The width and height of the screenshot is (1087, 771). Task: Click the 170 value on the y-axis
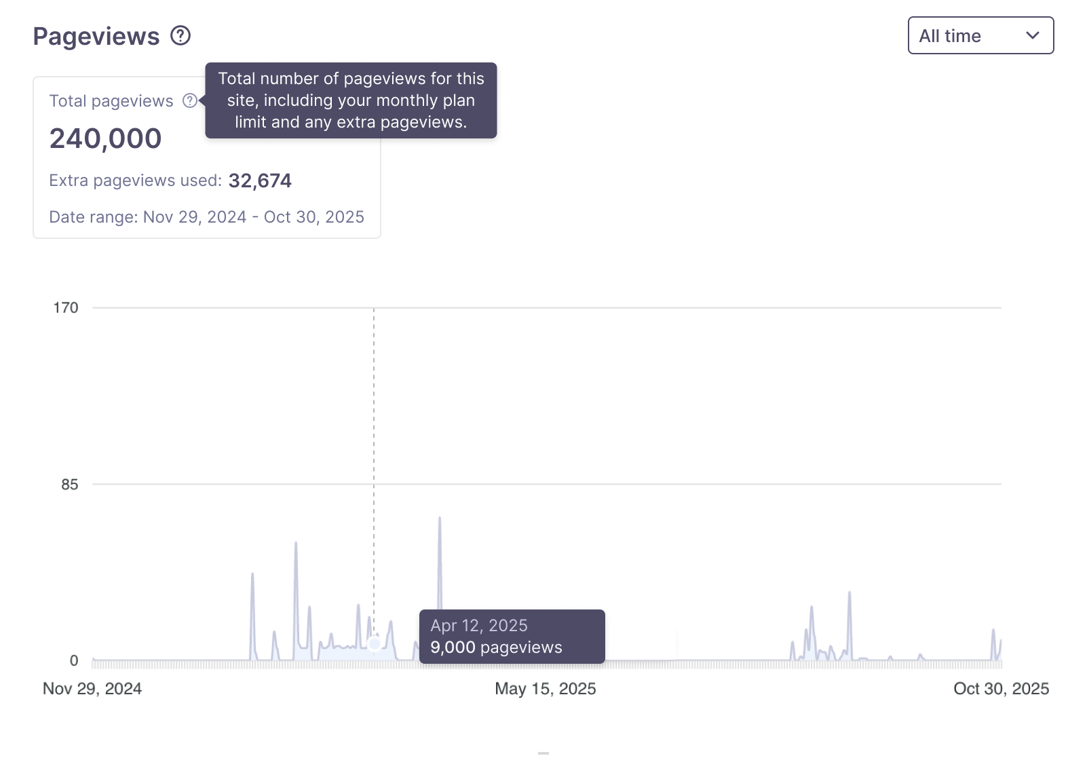point(65,307)
